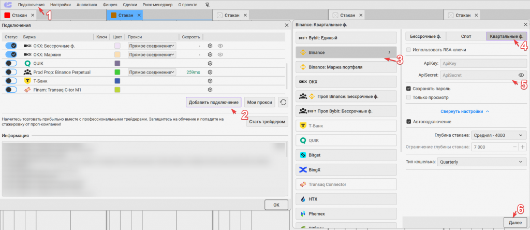The height and width of the screenshot is (230, 530).
Task: Switch to Спот tab
Action: pyautogui.click(x=466, y=36)
